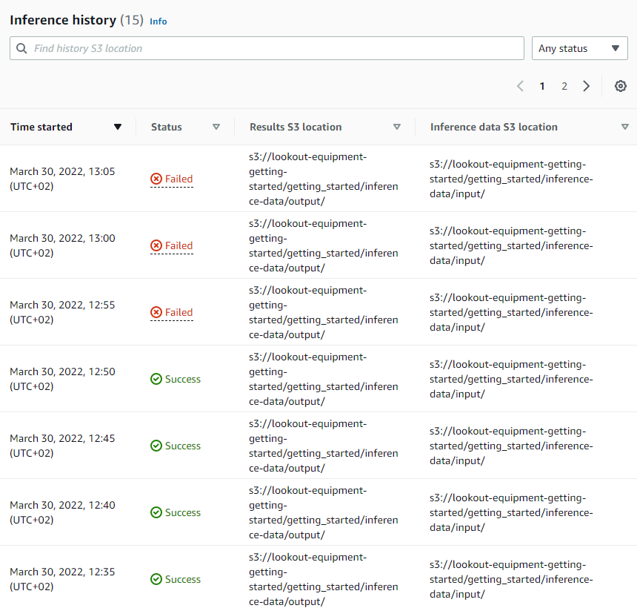This screenshot has width=637, height=608.
Task: Sort by Results S3 location arrow
Action: 397,127
